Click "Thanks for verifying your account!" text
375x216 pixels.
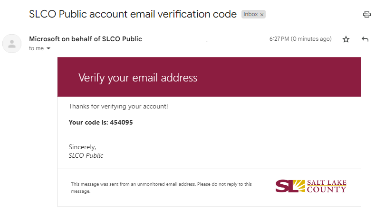pyautogui.click(x=118, y=107)
